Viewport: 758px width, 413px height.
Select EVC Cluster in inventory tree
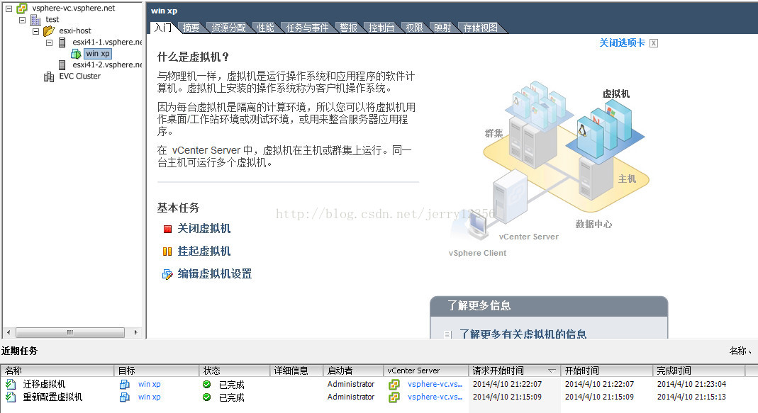(x=79, y=77)
